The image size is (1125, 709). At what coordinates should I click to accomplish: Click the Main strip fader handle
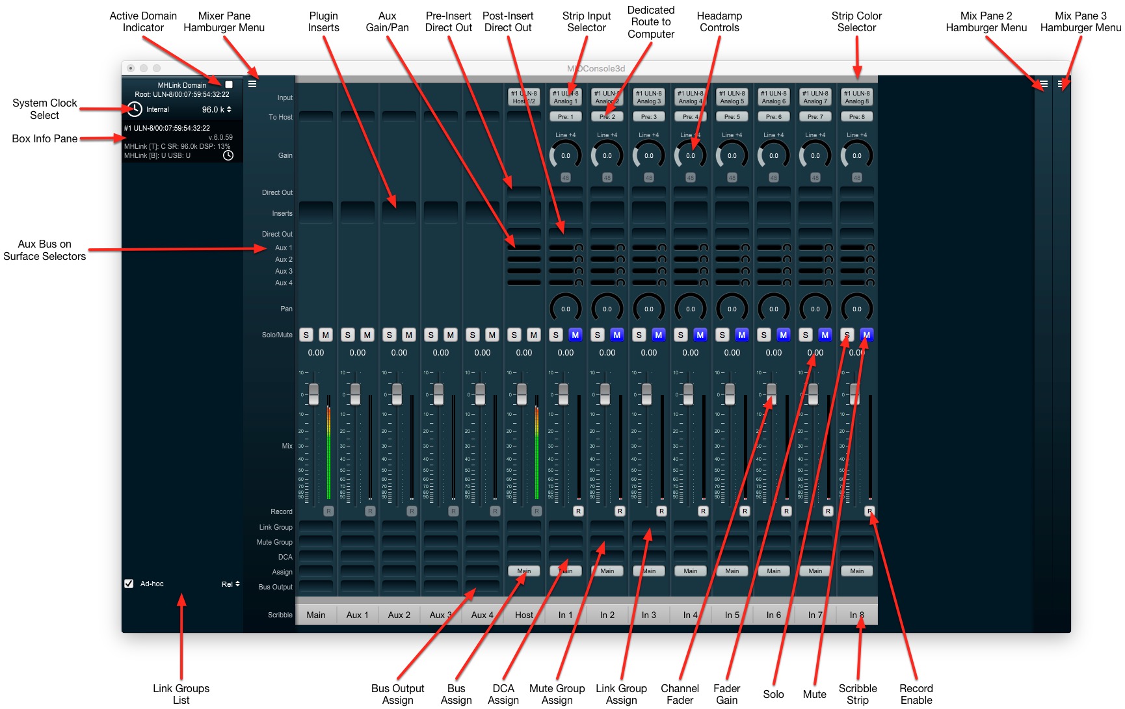click(314, 394)
